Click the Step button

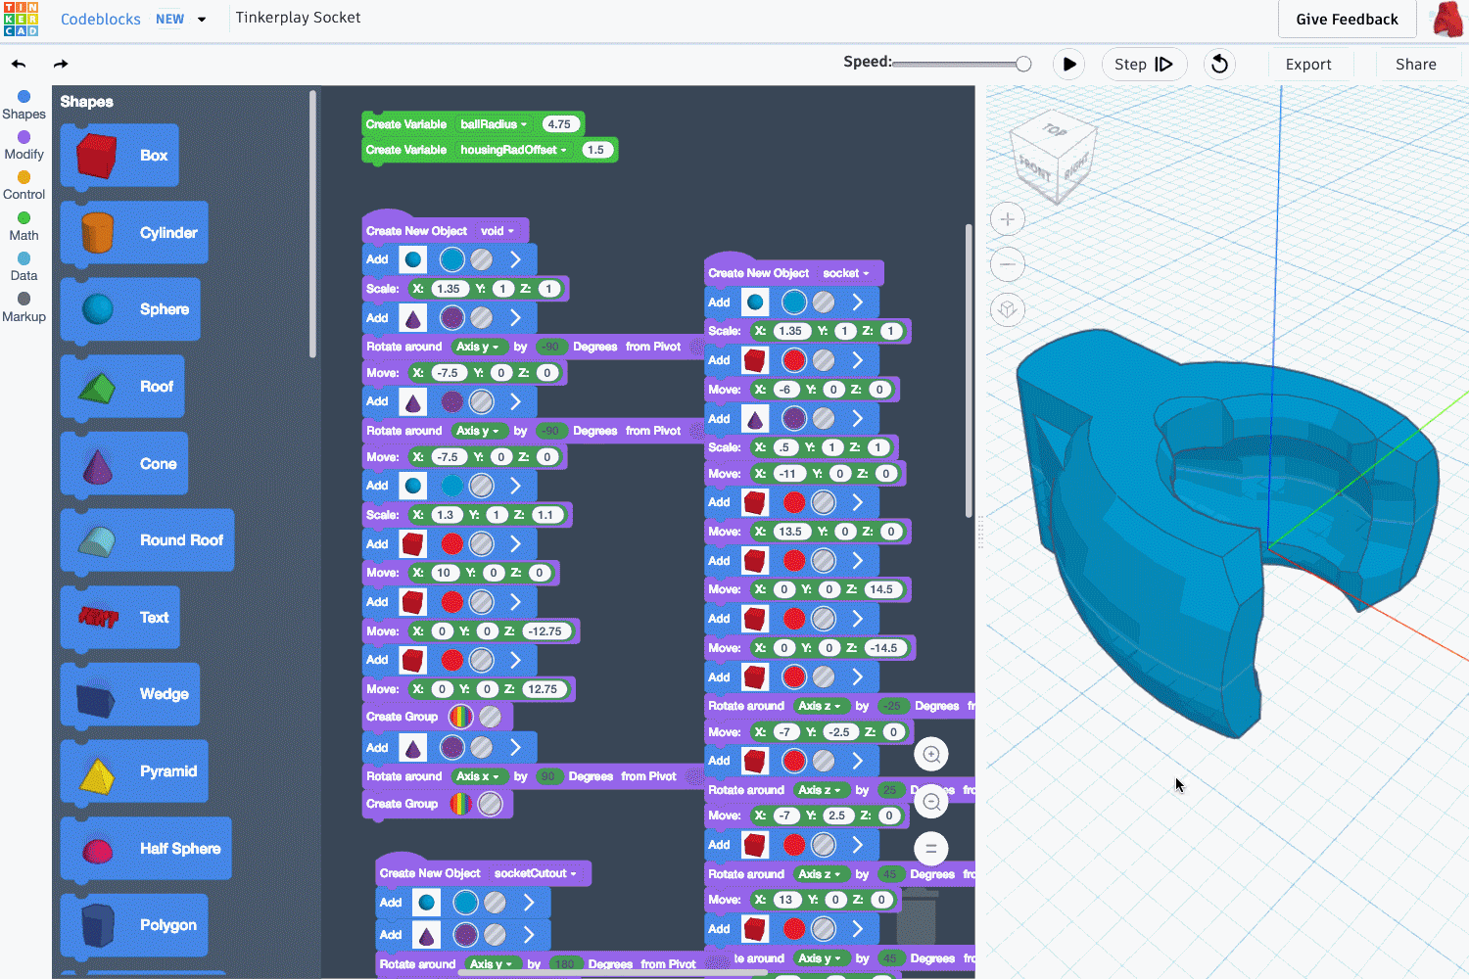(1144, 65)
